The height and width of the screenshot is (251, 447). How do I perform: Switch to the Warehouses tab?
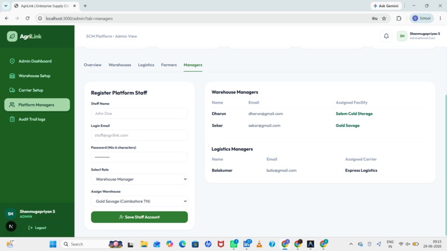120,65
